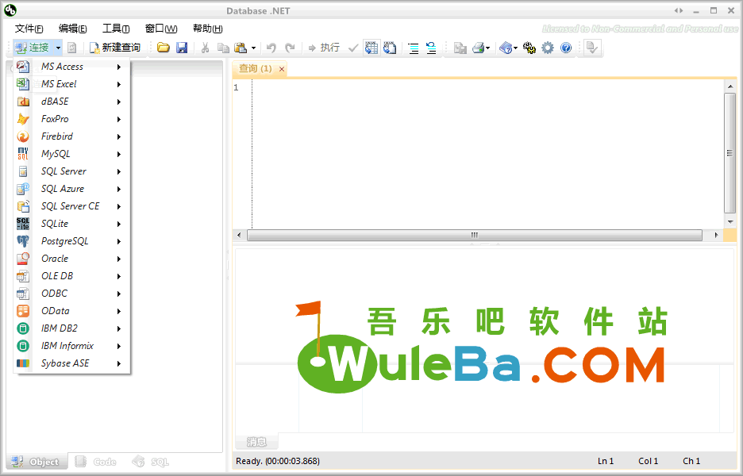The height and width of the screenshot is (476, 743).
Task: Click the printer icon
Action: (478, 48)
